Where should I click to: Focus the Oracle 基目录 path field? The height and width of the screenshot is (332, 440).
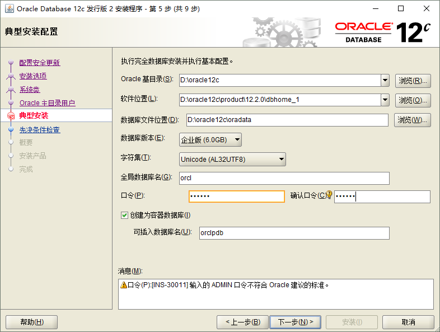(x=280, y=80)
